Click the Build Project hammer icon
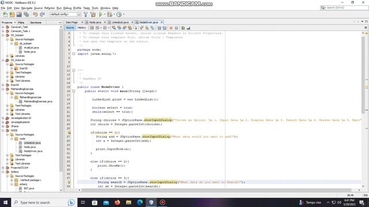 [x=86, y=14]
